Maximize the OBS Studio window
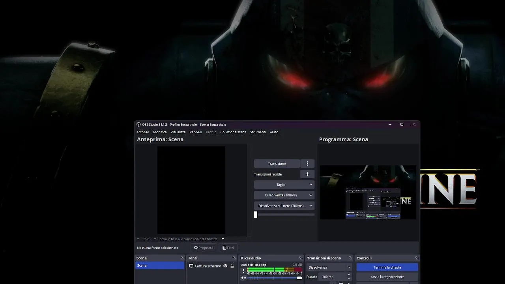The image size is (505, 284). pos(402,124)
